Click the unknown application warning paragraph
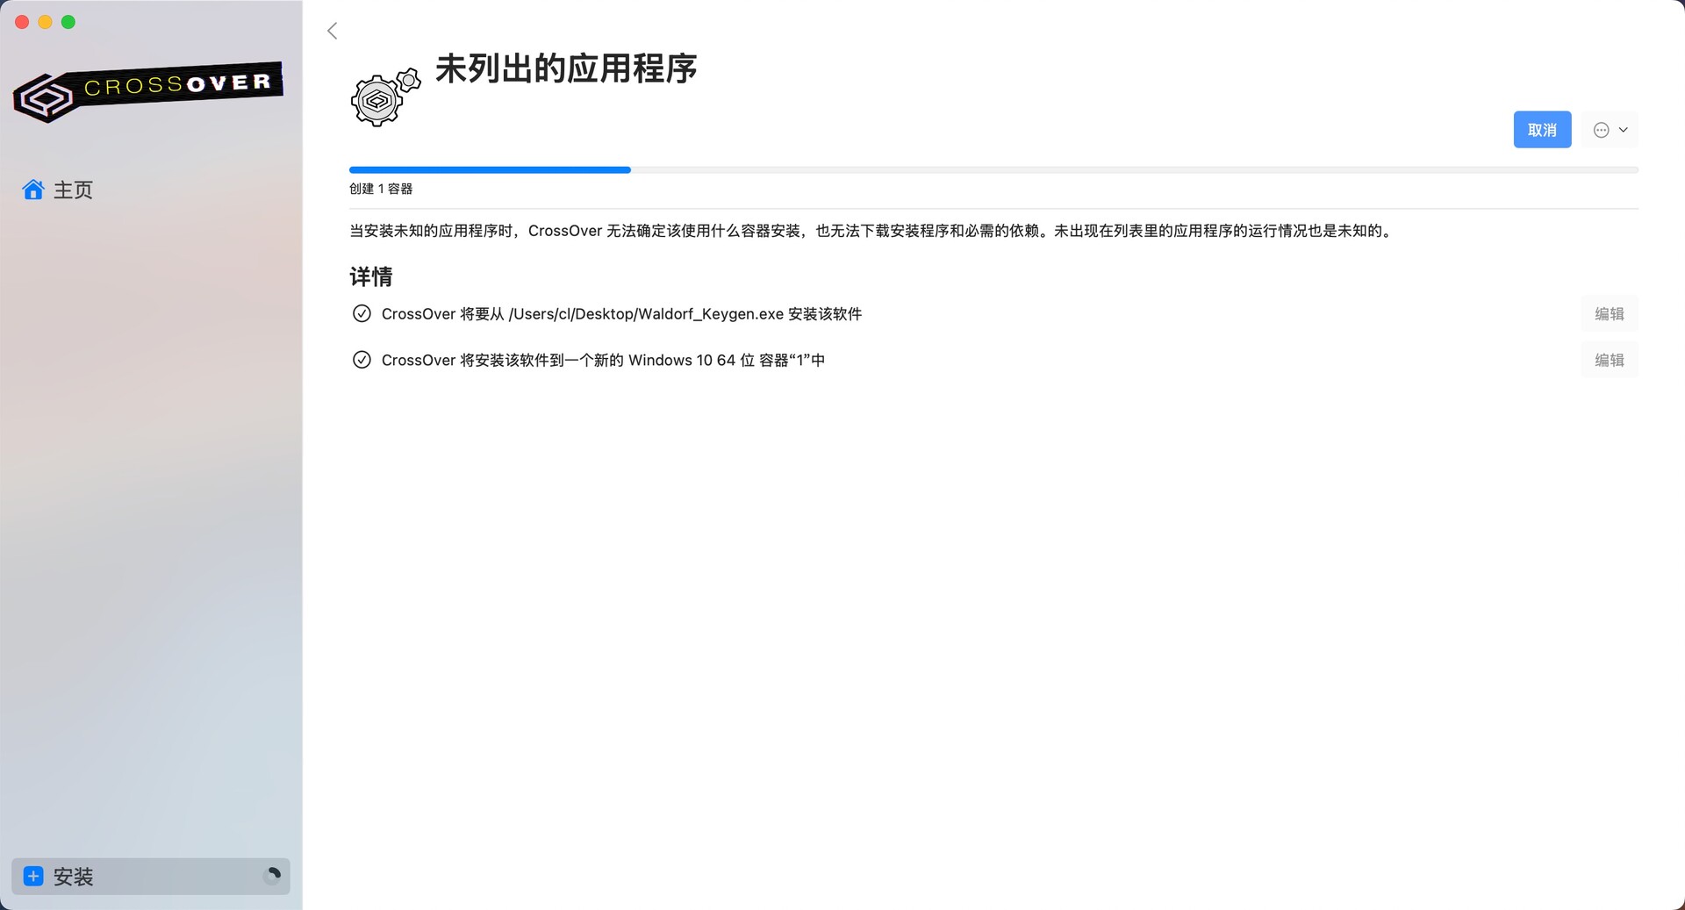Screen dimensions: 1685x910 click(x=872, y=231)
